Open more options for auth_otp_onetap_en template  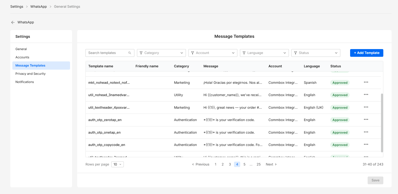366,132
